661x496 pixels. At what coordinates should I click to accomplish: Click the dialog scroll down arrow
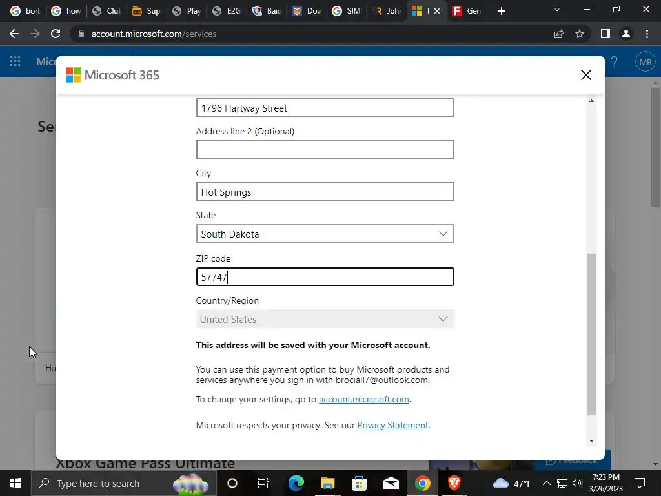tap(591, 441)
